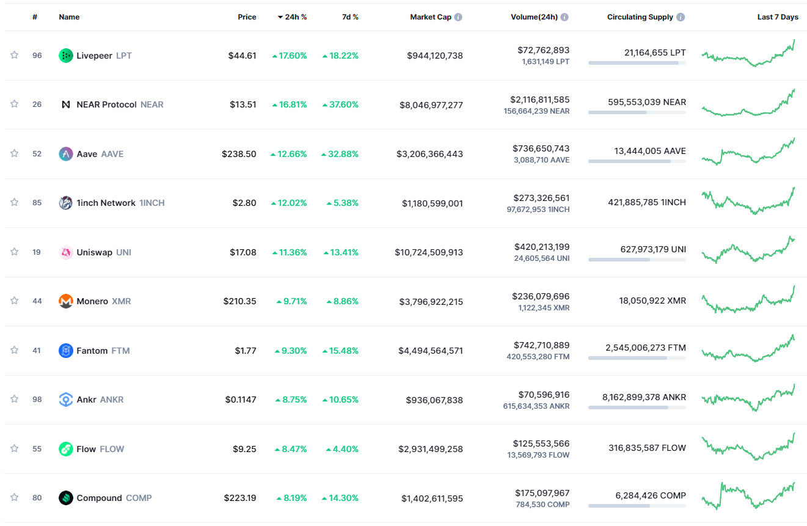Click NEAR circulating supply progress bar
Viewport: 807px width, 526px height.
pos(637,112)
